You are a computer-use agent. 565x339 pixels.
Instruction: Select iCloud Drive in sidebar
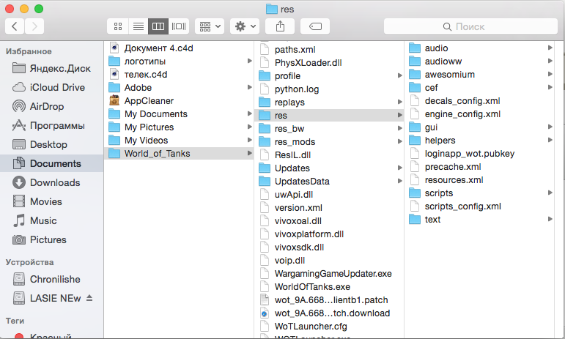click(x=57, y=87)
